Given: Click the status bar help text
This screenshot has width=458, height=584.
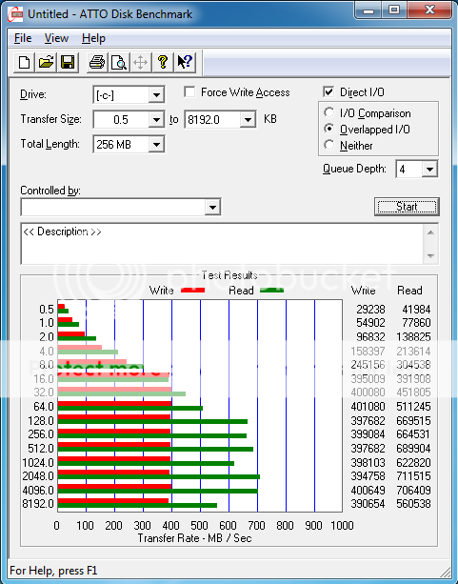Looking at the screenshot, I should [x=53, y=571].
